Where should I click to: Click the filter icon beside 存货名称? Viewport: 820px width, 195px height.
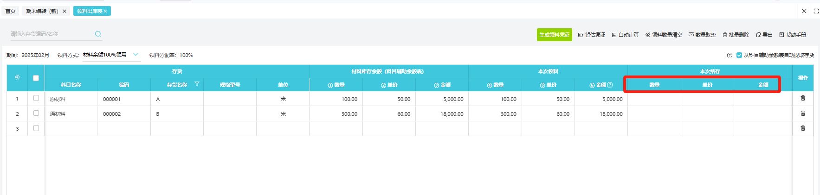pyautogui.click(x=197, y=84)
